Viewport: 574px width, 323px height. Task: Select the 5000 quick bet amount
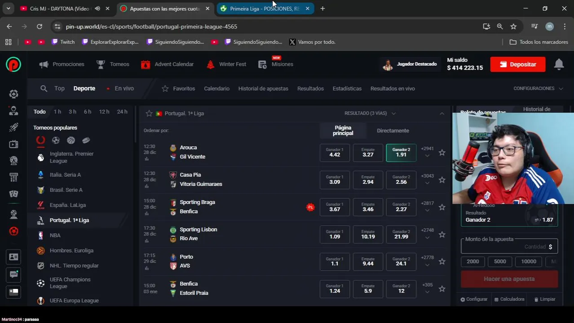(x=500, y=262)
